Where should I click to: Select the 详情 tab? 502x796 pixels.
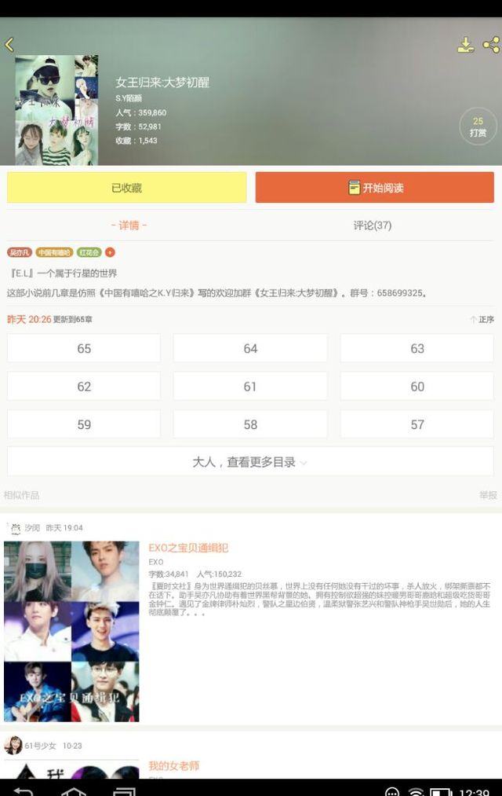click(x=129, y=226)
